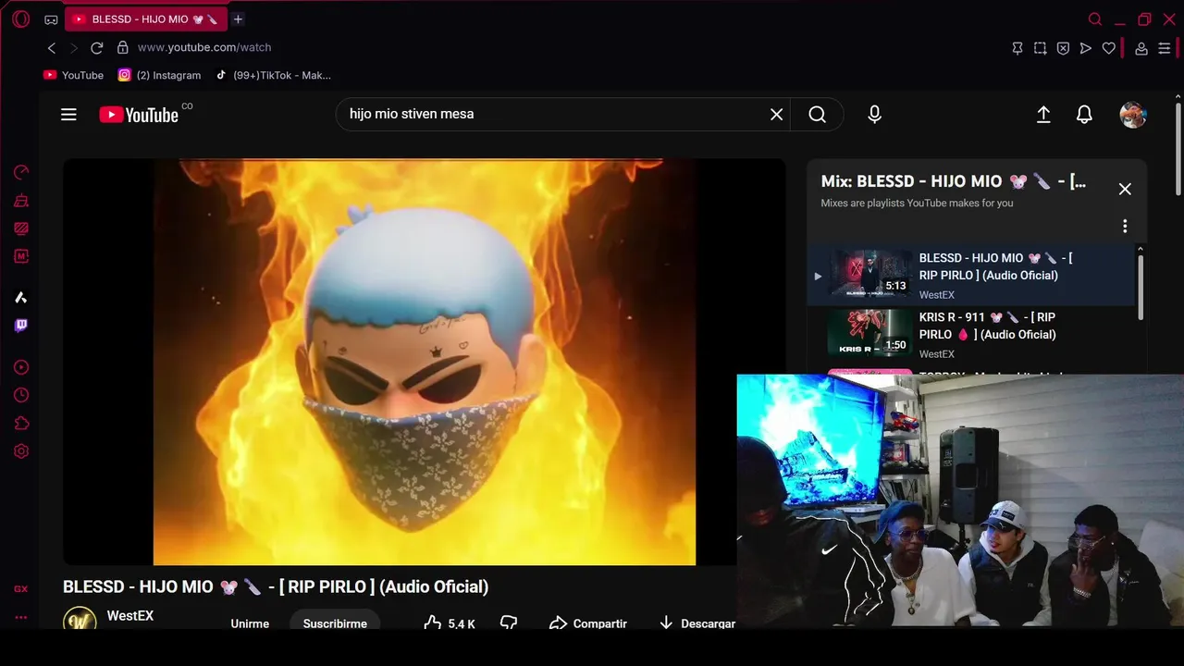
Task: Open the workspaces icon beside the Opera logo
Action: point(51,19)
